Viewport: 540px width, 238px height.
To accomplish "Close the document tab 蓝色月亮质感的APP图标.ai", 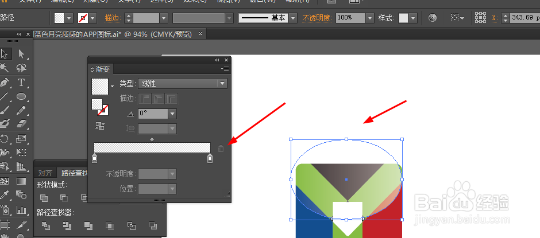I will click(200, 34).
